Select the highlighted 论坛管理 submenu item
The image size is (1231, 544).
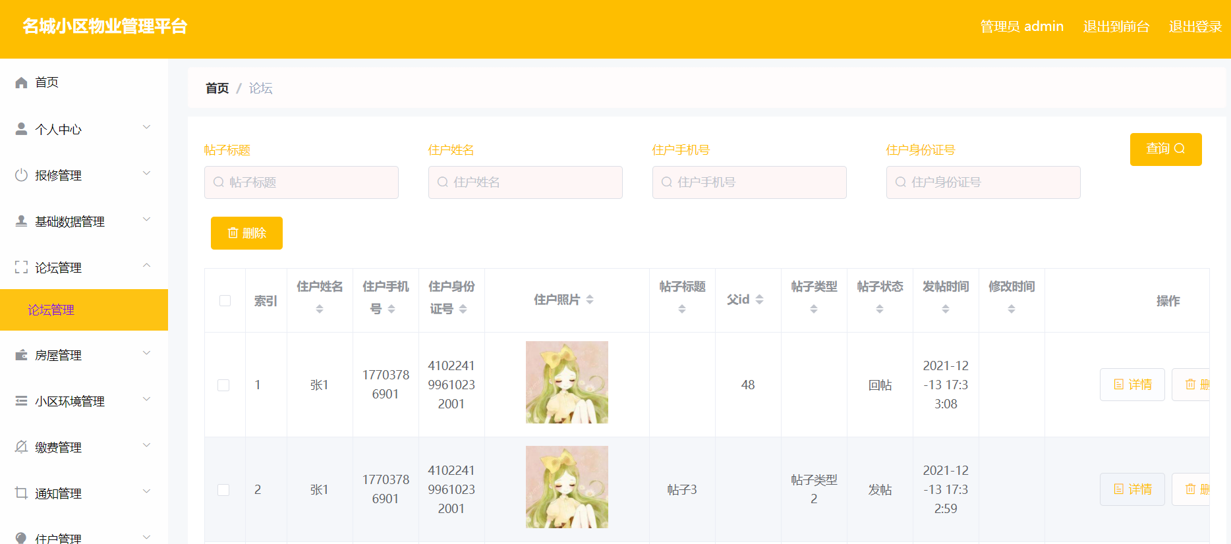(x=84, y=310)
